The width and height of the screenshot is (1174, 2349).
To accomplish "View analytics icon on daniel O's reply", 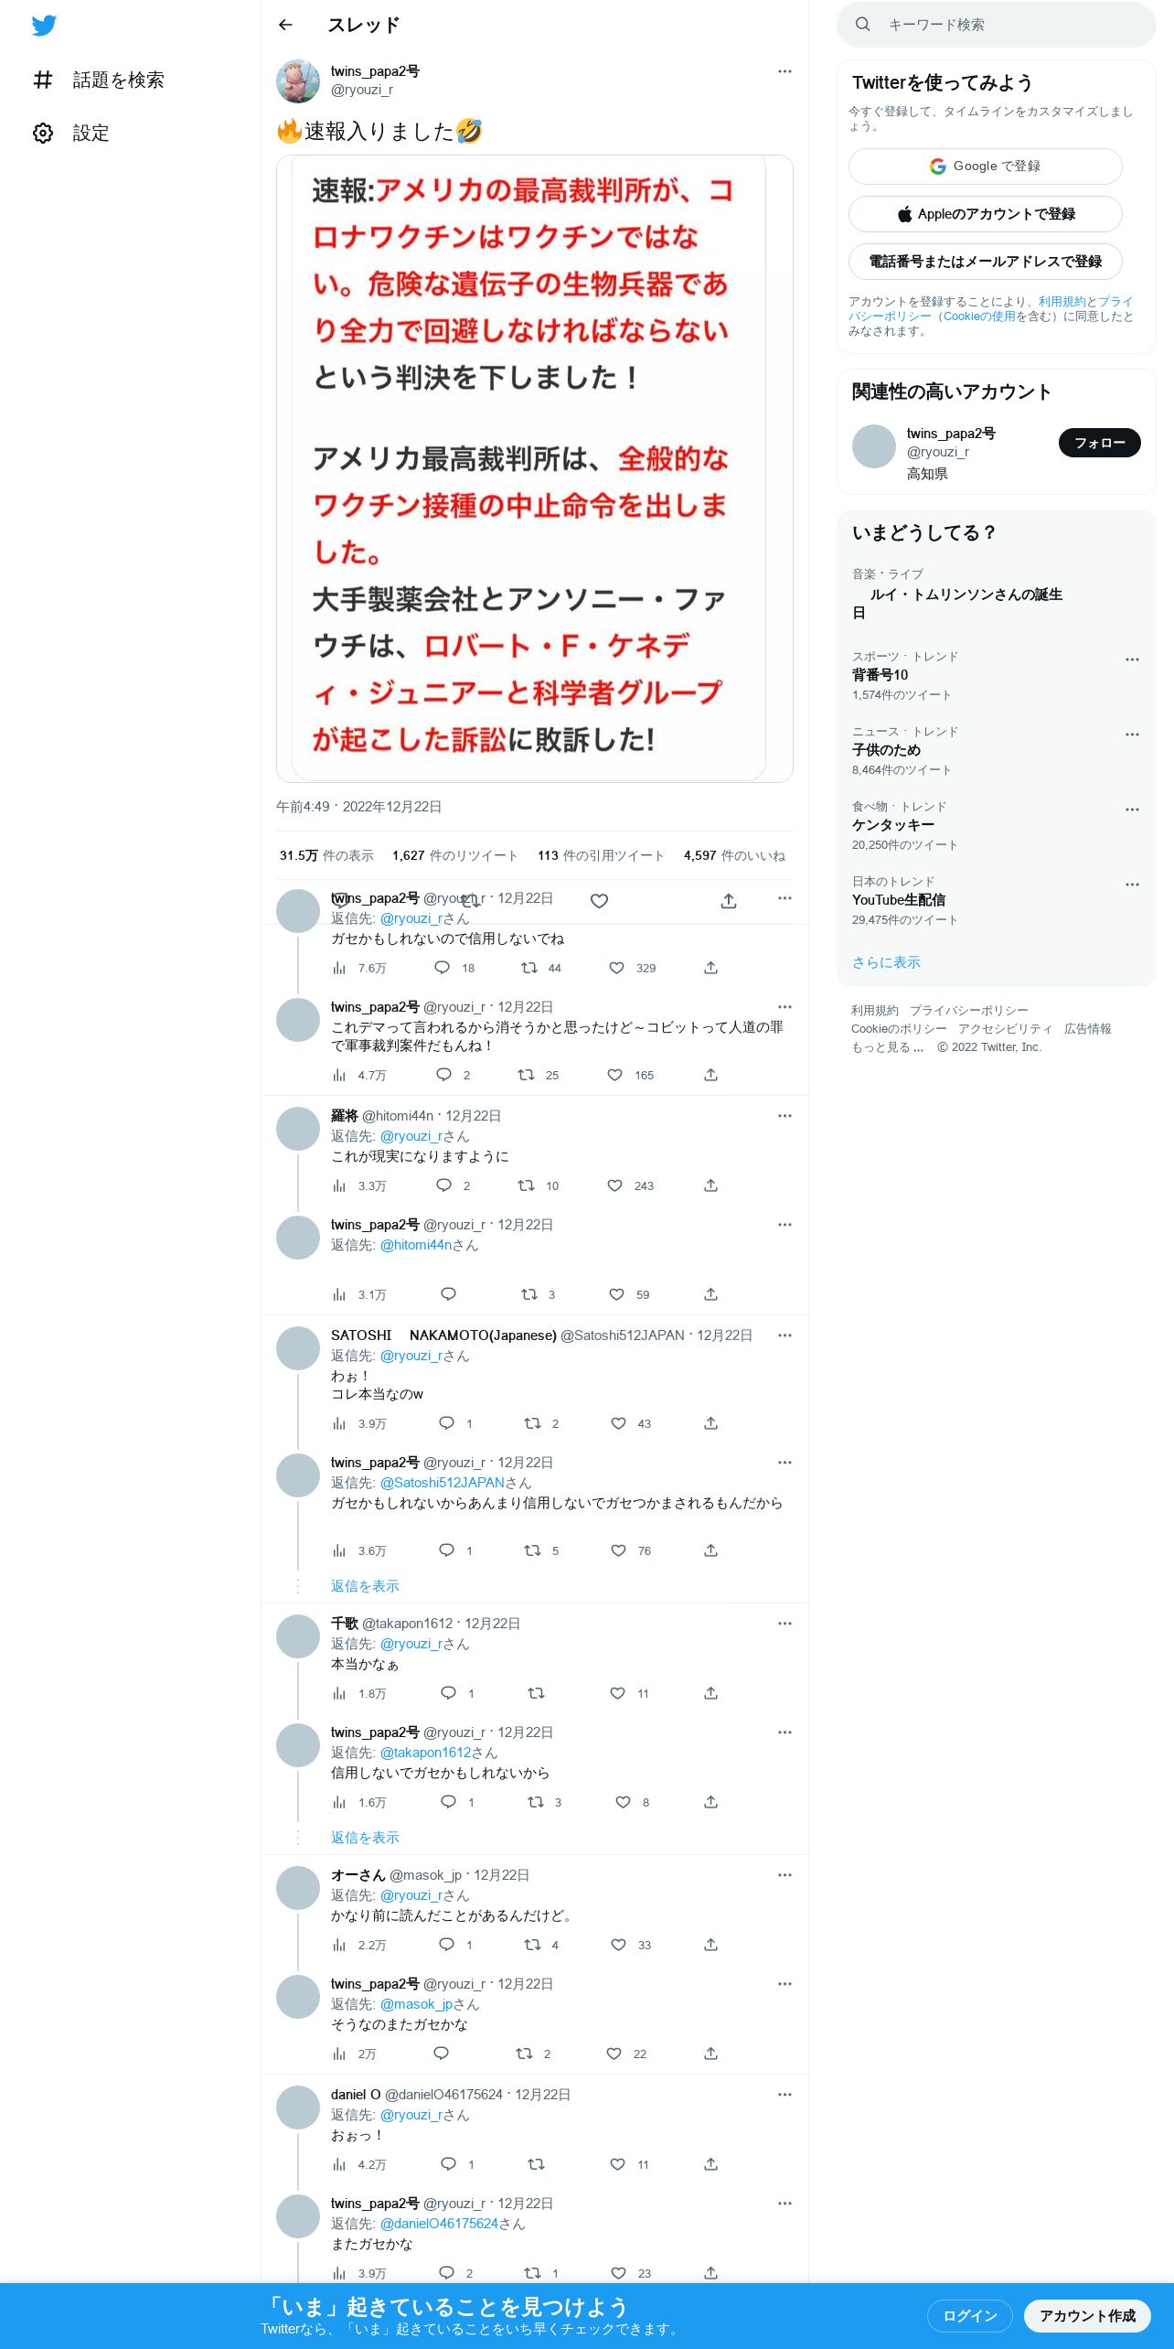I will [x=339, y=2164].
